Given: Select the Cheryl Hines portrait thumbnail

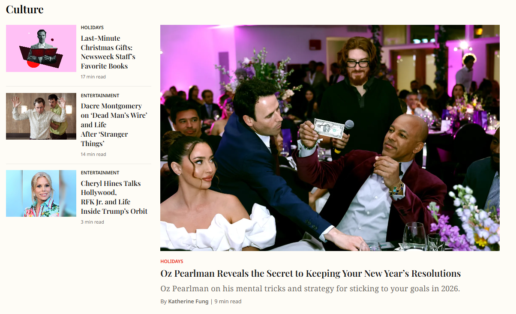Looking at the screenshot, I should [x=41, y=193].
